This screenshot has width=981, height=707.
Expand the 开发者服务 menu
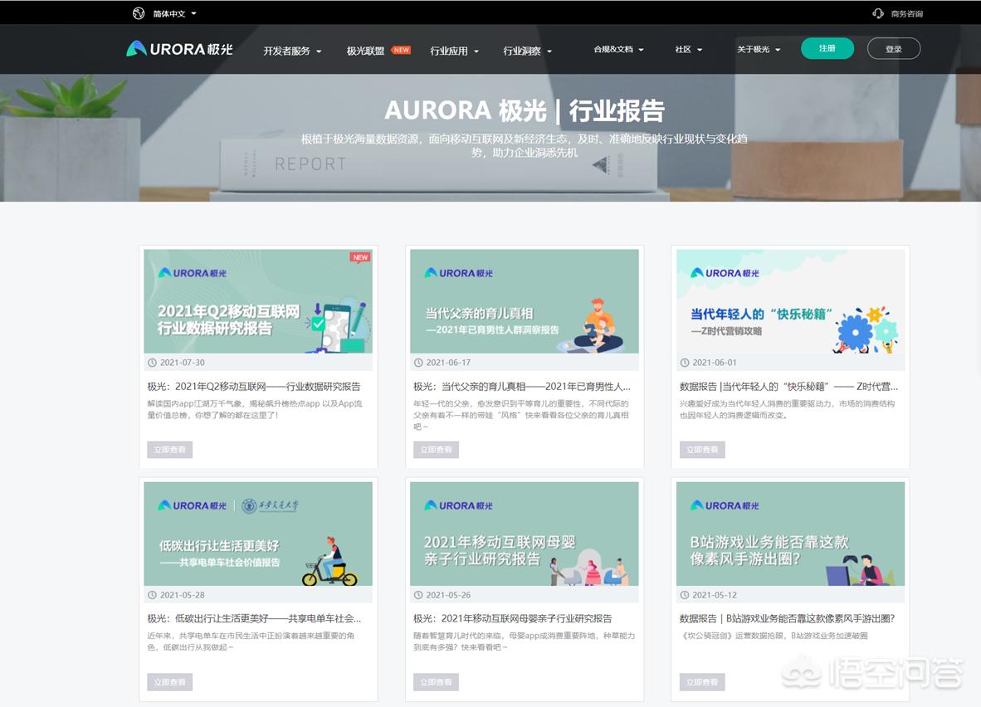click(x=292, y=51)
